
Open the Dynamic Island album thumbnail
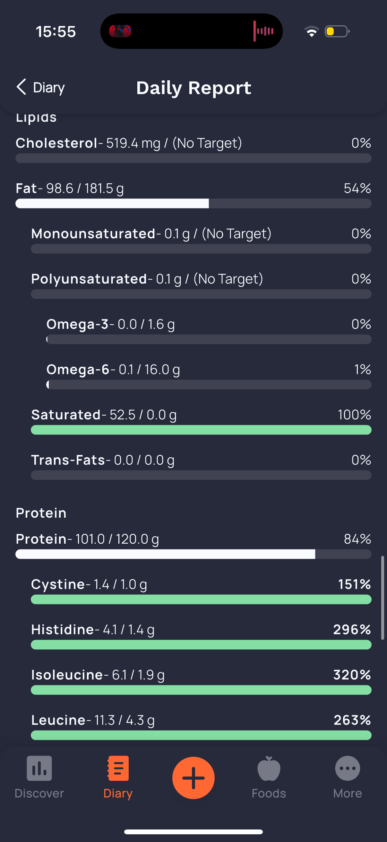tap(120, 31)
